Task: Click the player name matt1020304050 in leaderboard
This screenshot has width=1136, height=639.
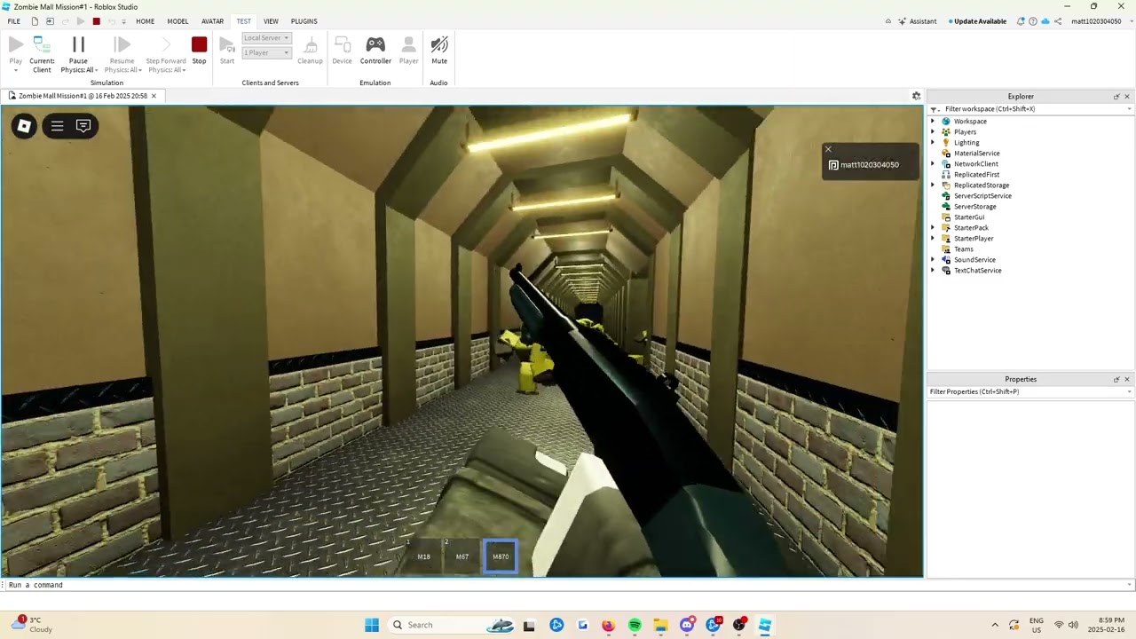Action: click(x=869, y=165)
